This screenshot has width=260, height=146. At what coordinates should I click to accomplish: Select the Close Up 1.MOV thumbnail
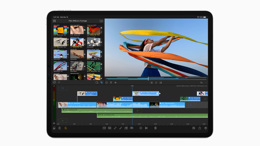pos(77,30)
